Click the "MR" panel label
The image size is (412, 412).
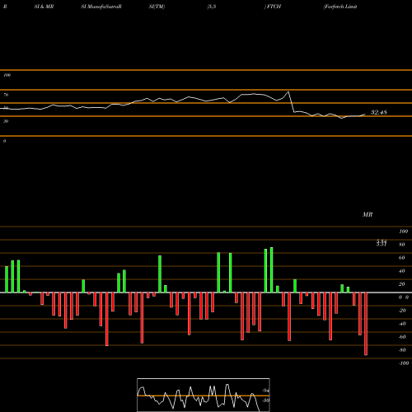click(368, 214)
